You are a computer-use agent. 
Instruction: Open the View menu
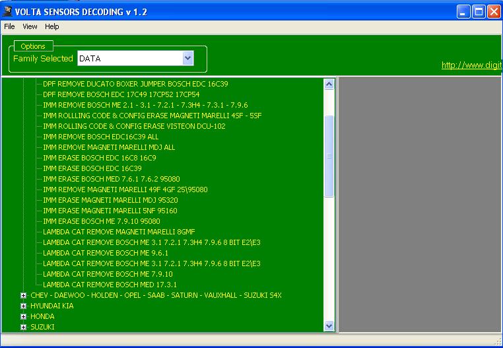point(30,26)
